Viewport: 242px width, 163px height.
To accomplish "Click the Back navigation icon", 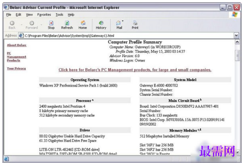I will click(12, 23).
